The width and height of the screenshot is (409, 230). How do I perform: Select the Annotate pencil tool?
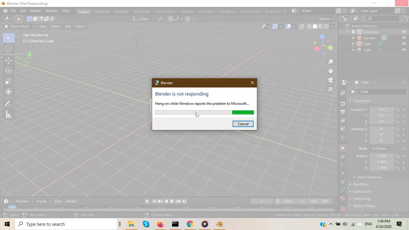[8, 104]
